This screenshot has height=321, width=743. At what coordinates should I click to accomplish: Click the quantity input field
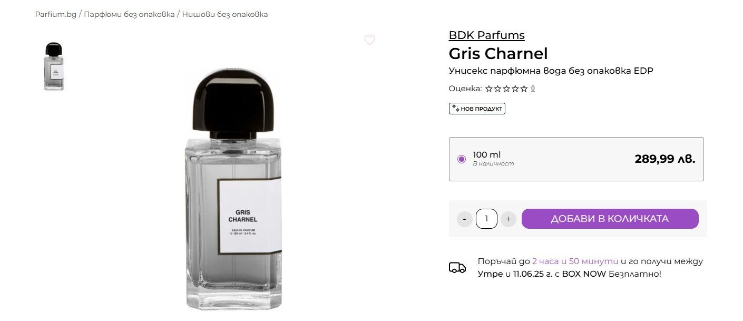[x=486, y=219]
